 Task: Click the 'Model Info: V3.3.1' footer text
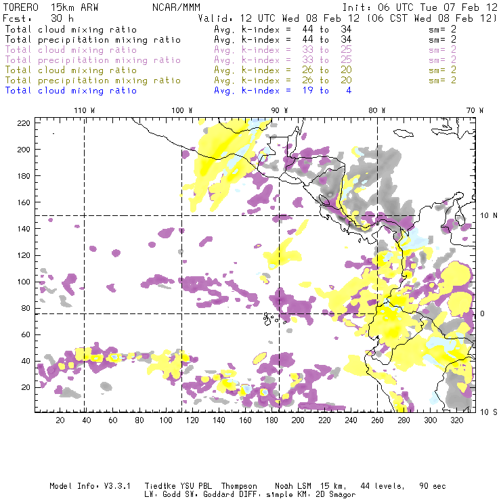pos(90,486)
